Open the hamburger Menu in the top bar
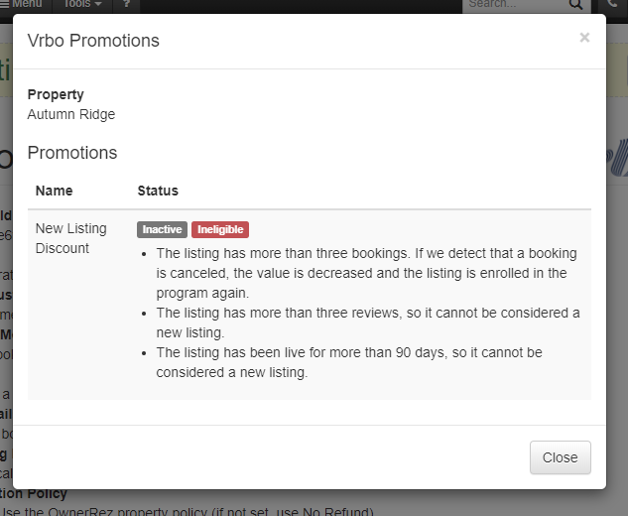 [22, 5]
